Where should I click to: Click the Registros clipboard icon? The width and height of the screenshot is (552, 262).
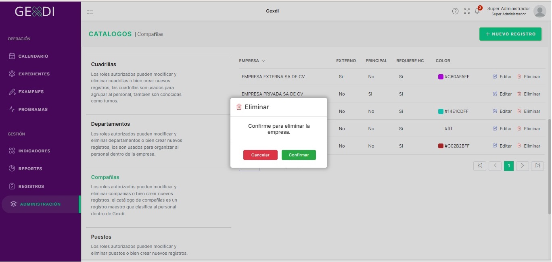point(12,186)
